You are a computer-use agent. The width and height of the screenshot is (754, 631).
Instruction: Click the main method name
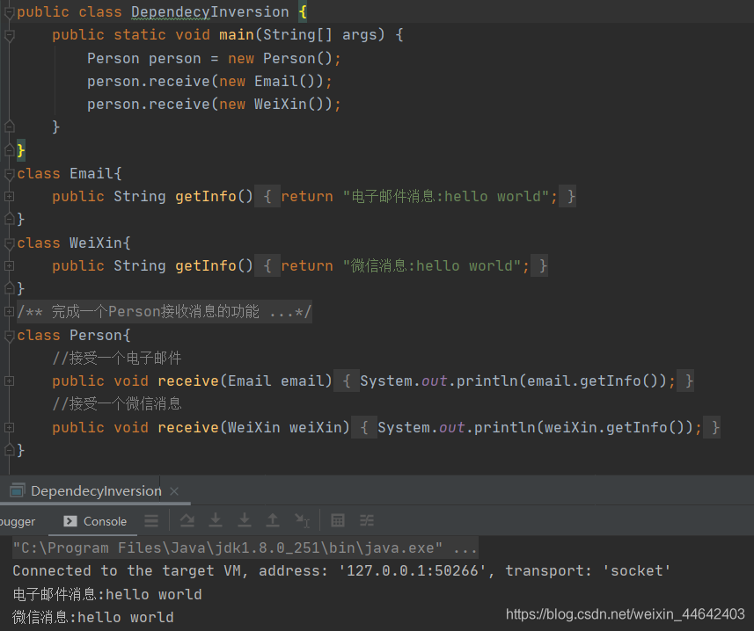(x=237, y=34)
